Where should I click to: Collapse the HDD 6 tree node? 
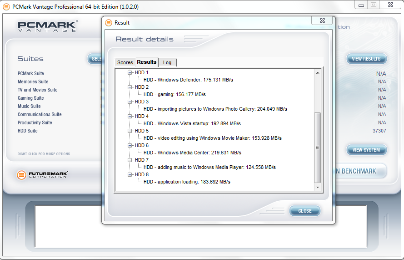click(x=130, y=145)
